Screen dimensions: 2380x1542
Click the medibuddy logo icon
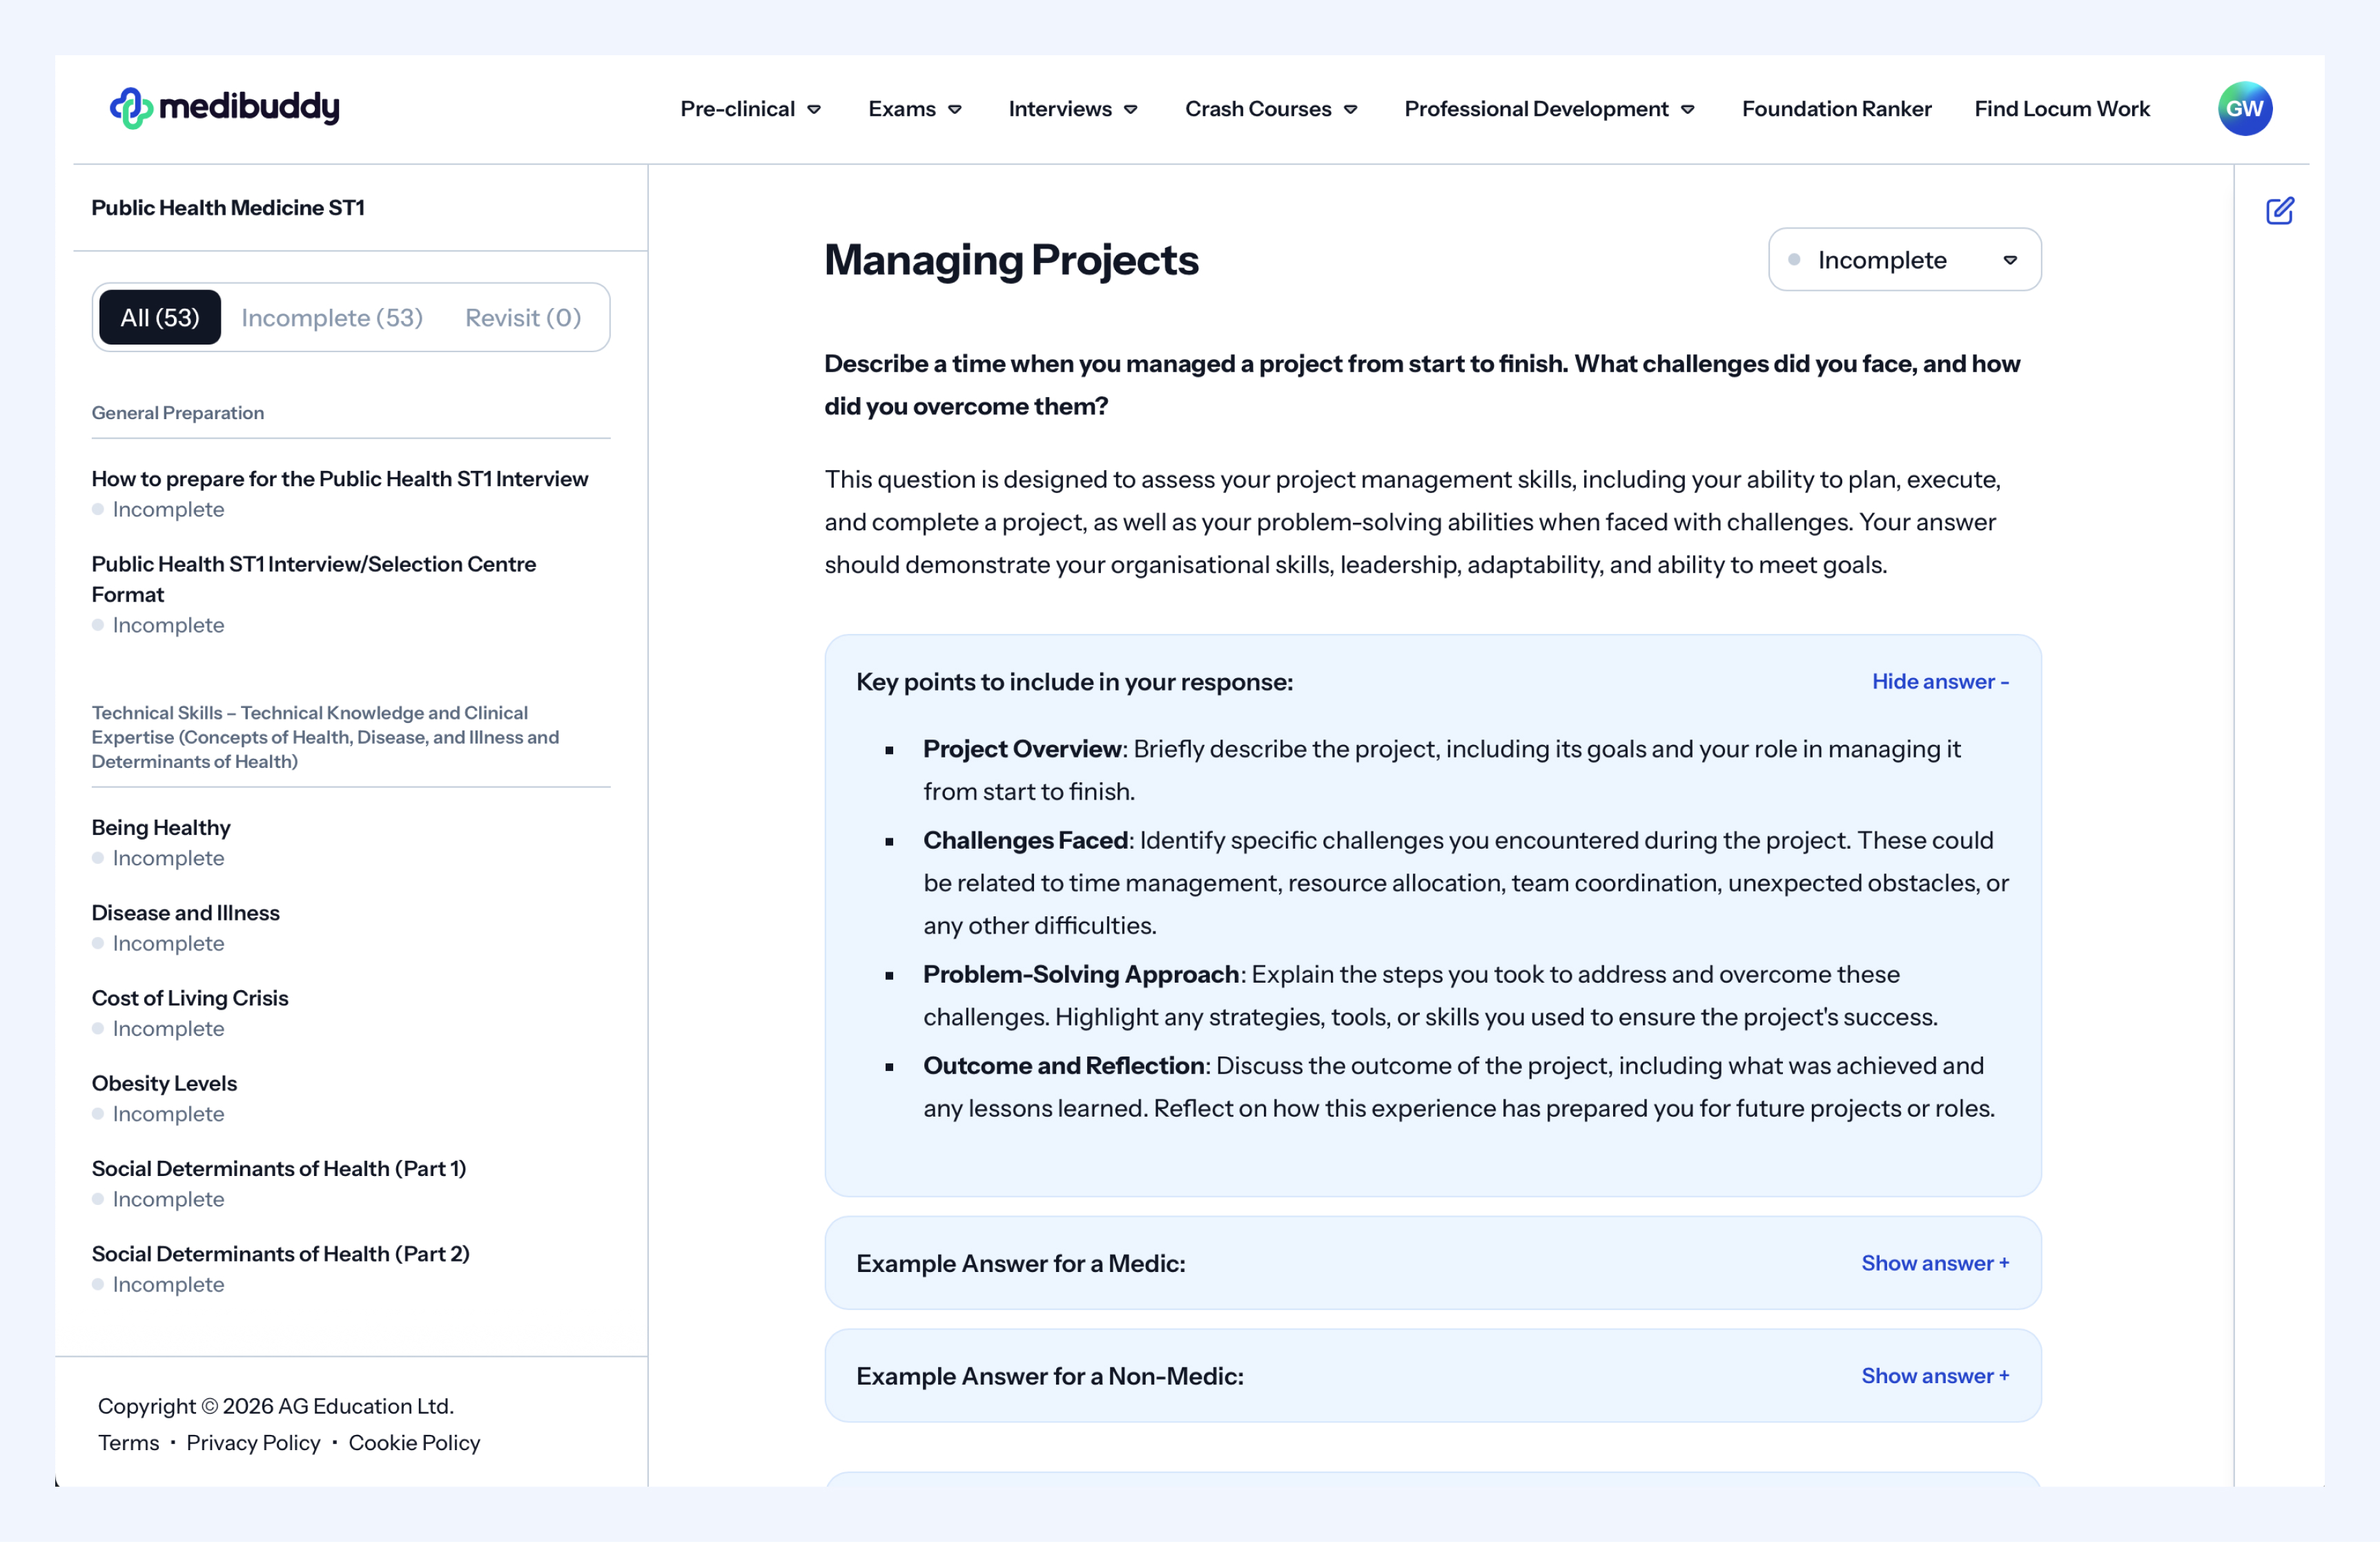tap(131, 107)
